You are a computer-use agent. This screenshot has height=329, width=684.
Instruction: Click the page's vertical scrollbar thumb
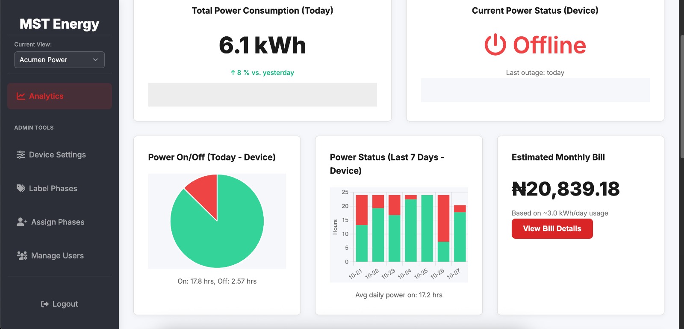point(681,94)
